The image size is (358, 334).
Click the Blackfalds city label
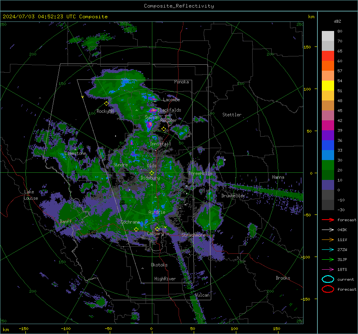169,110
